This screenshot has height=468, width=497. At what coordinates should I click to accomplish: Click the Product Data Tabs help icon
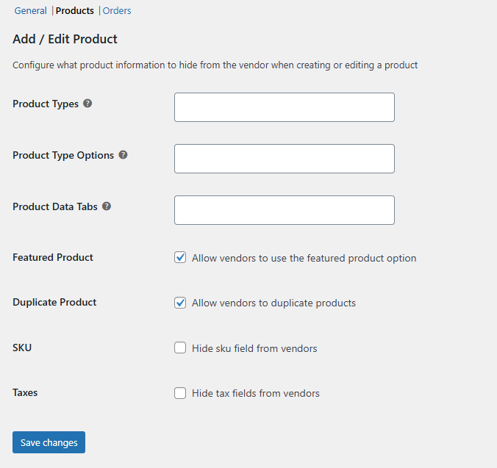pos(107,206)
